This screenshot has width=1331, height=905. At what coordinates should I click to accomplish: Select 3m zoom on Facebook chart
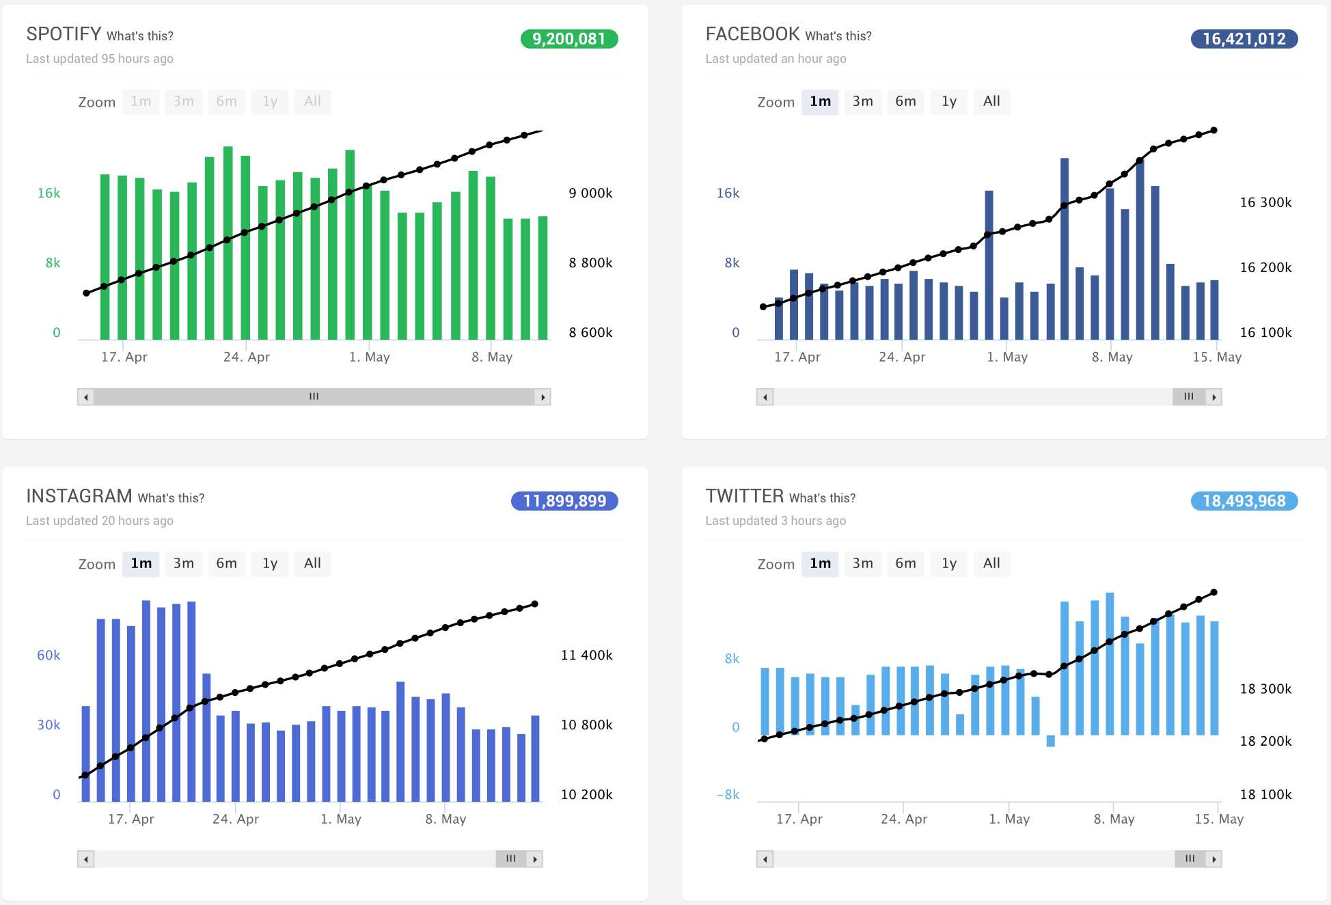point(862,102)
